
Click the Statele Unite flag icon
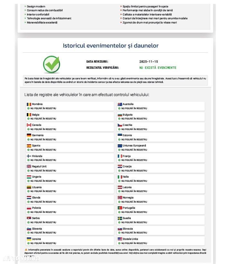pyautogui.click(x=120, y=239)
